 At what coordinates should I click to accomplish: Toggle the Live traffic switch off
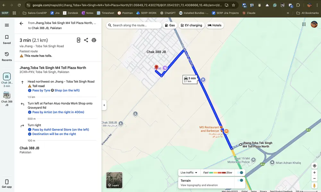click(x=240, y=172)
